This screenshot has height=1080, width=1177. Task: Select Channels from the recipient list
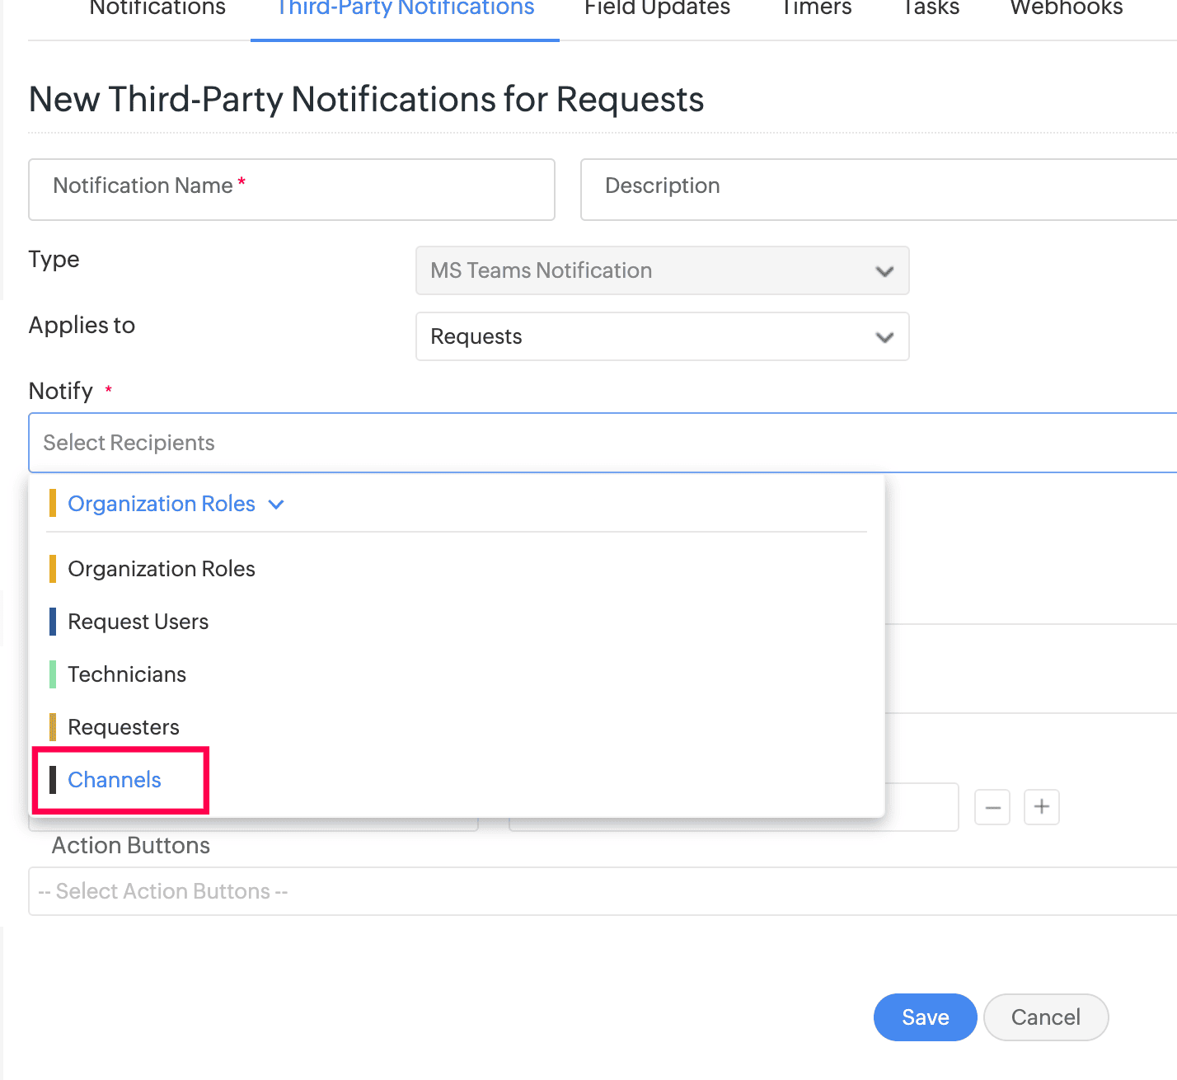[x=115, y=780]
